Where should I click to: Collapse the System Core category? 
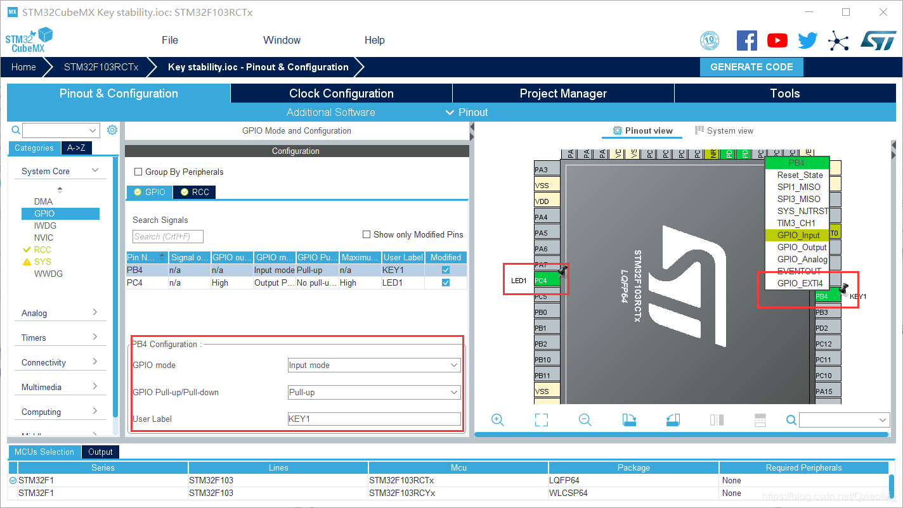(x=95, y=170)
